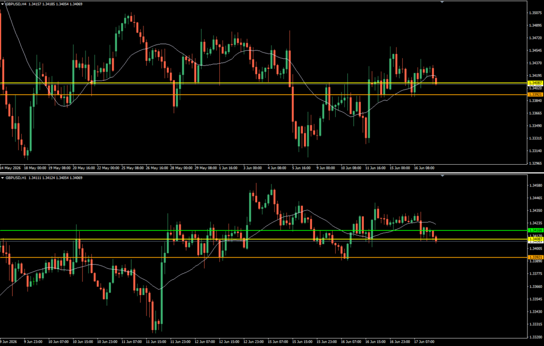The height and width of the screenshot is (346, 544).
Task: Open the GBPUSD,H4 chart dropdown triangle
Action: coord(3,4)
